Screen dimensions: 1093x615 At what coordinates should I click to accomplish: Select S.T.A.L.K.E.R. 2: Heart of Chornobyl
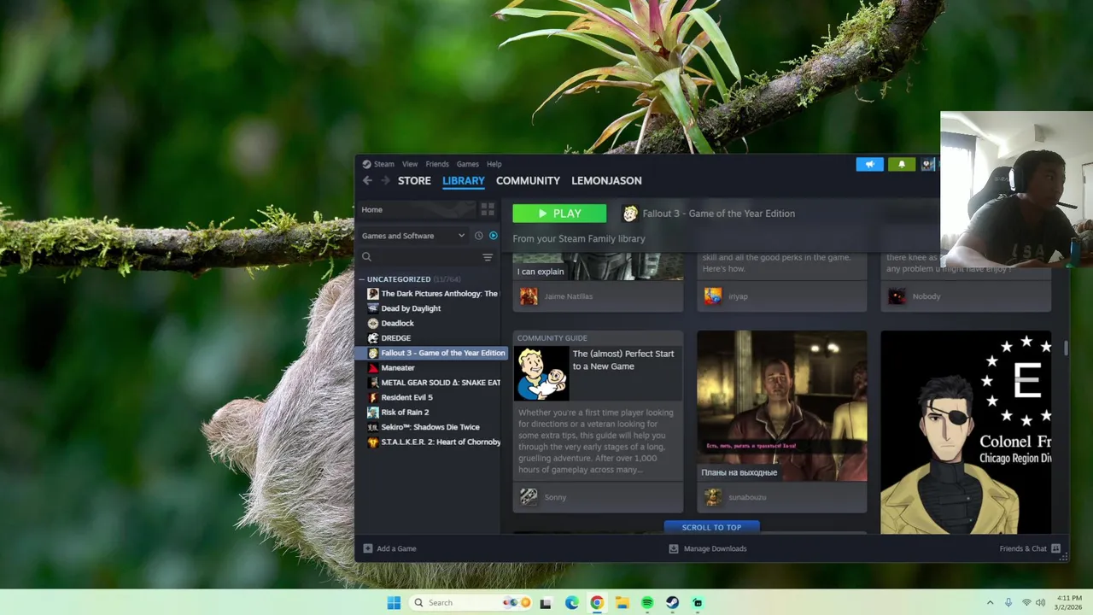tap(432, 442)
